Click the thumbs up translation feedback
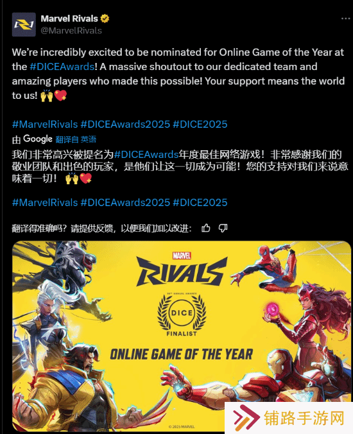This screenshot has height=434, width=353. pyautogui.click(x=206, y=228)
